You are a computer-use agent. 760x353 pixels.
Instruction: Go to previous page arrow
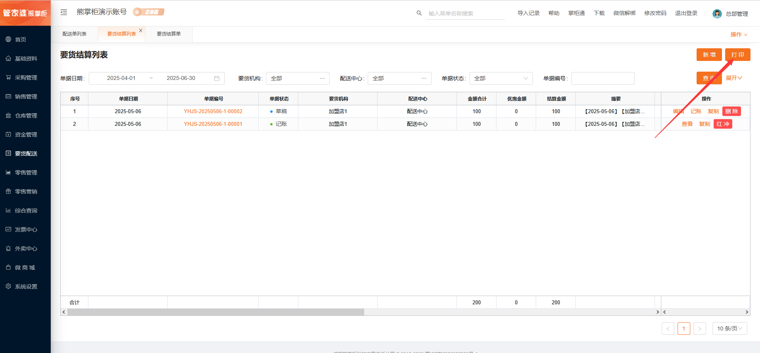click(668, 328)
